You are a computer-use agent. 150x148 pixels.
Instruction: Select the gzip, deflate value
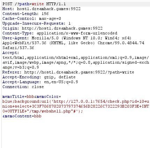(x=60, y=77)
